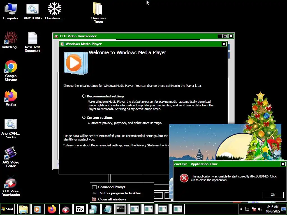Click OK in the cmd.exe error dialog
Image resolution: width=287 pixels, height=215 pixels.
pyautogui.click(x=273, y=195)
